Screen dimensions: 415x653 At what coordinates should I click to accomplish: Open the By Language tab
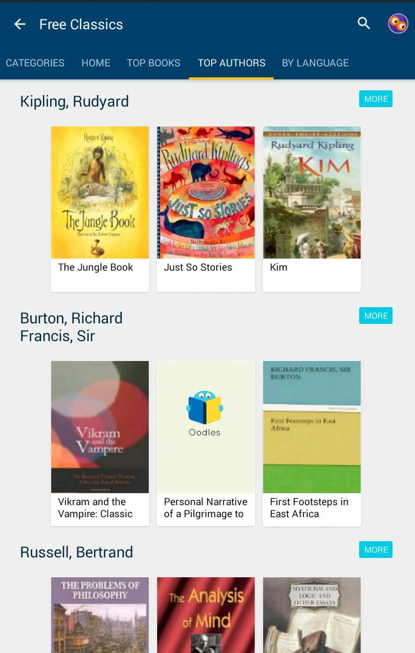pos(315,63)
